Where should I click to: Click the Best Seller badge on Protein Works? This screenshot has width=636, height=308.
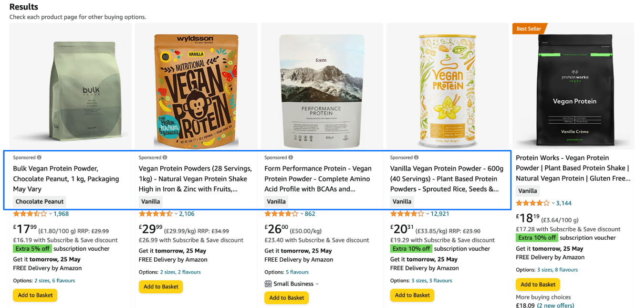tap(528, 29)
